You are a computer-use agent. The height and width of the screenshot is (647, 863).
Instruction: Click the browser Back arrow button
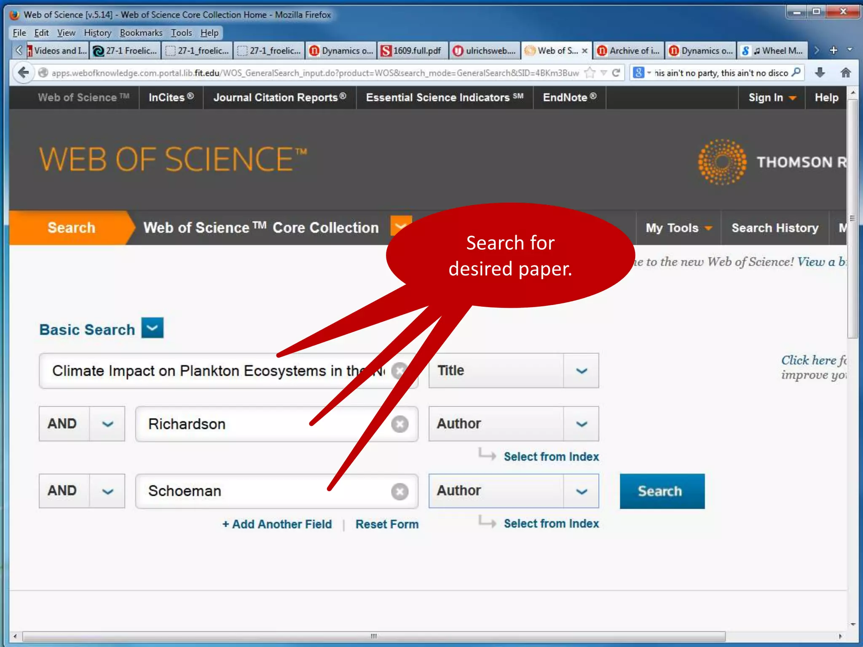click(x=24, y=72)
